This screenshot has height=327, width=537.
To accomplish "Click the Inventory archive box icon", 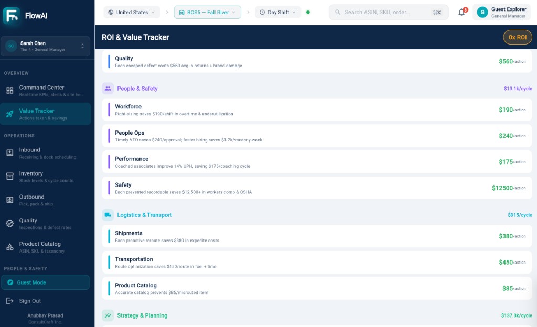I will pyautogui.click(x=10, y=177).
